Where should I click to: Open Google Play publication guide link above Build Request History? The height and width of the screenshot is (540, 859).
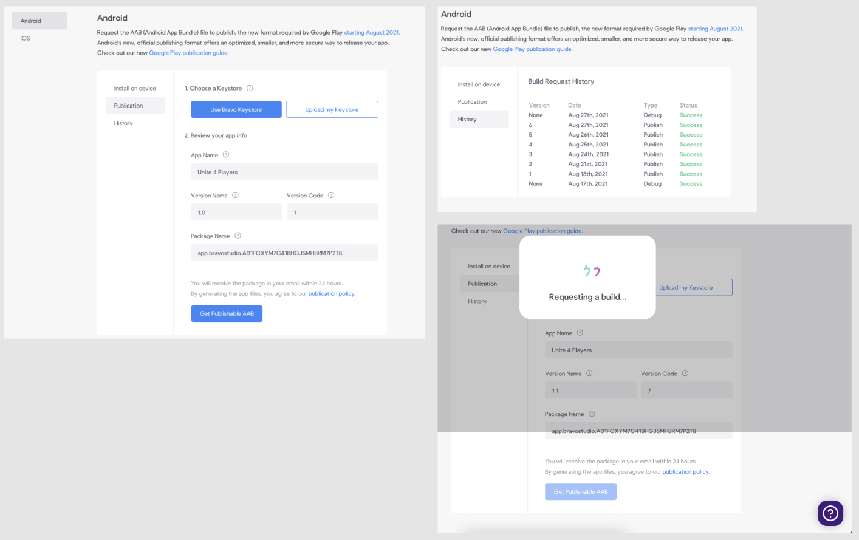[x=532, y=49]
